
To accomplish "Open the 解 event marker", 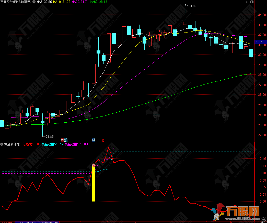I will click(66, 140).
